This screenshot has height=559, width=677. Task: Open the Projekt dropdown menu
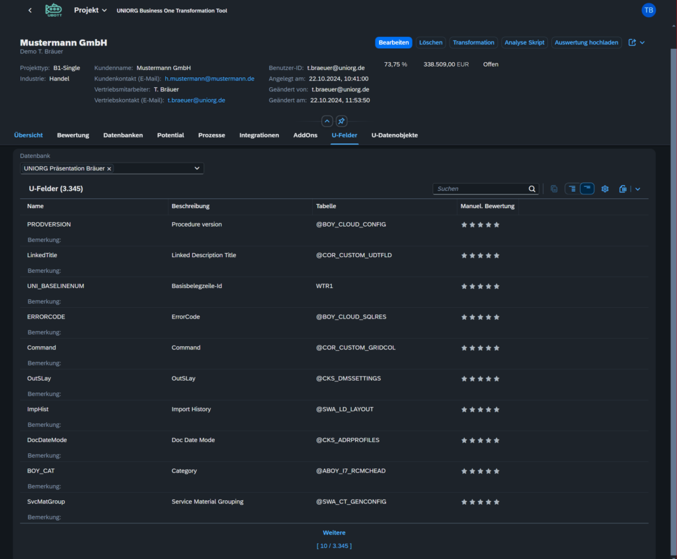click(x=90, y=10)
